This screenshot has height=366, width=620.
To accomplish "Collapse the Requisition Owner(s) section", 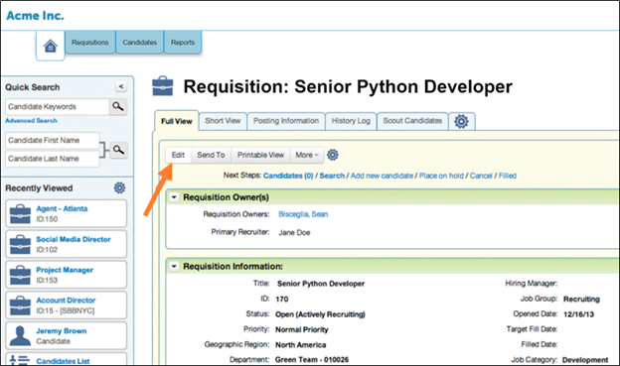I will 174,197.
